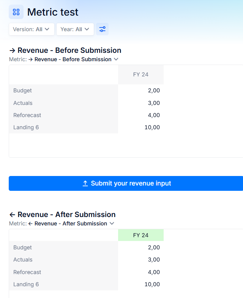
Task: Click right arrow icon in Before Submission heading
Action: click(x=12, y=51)
